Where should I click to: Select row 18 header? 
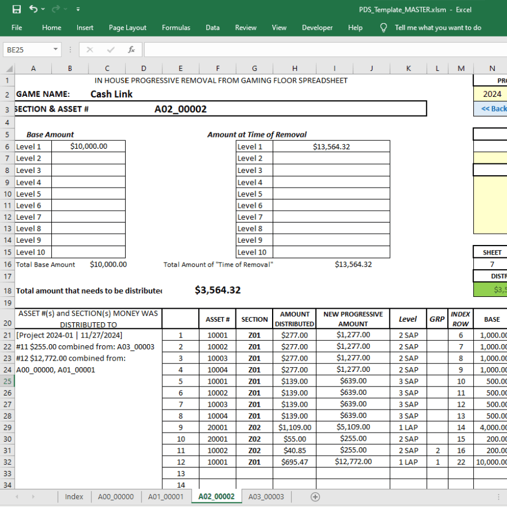pyautogui.click(x=7, y=291)
